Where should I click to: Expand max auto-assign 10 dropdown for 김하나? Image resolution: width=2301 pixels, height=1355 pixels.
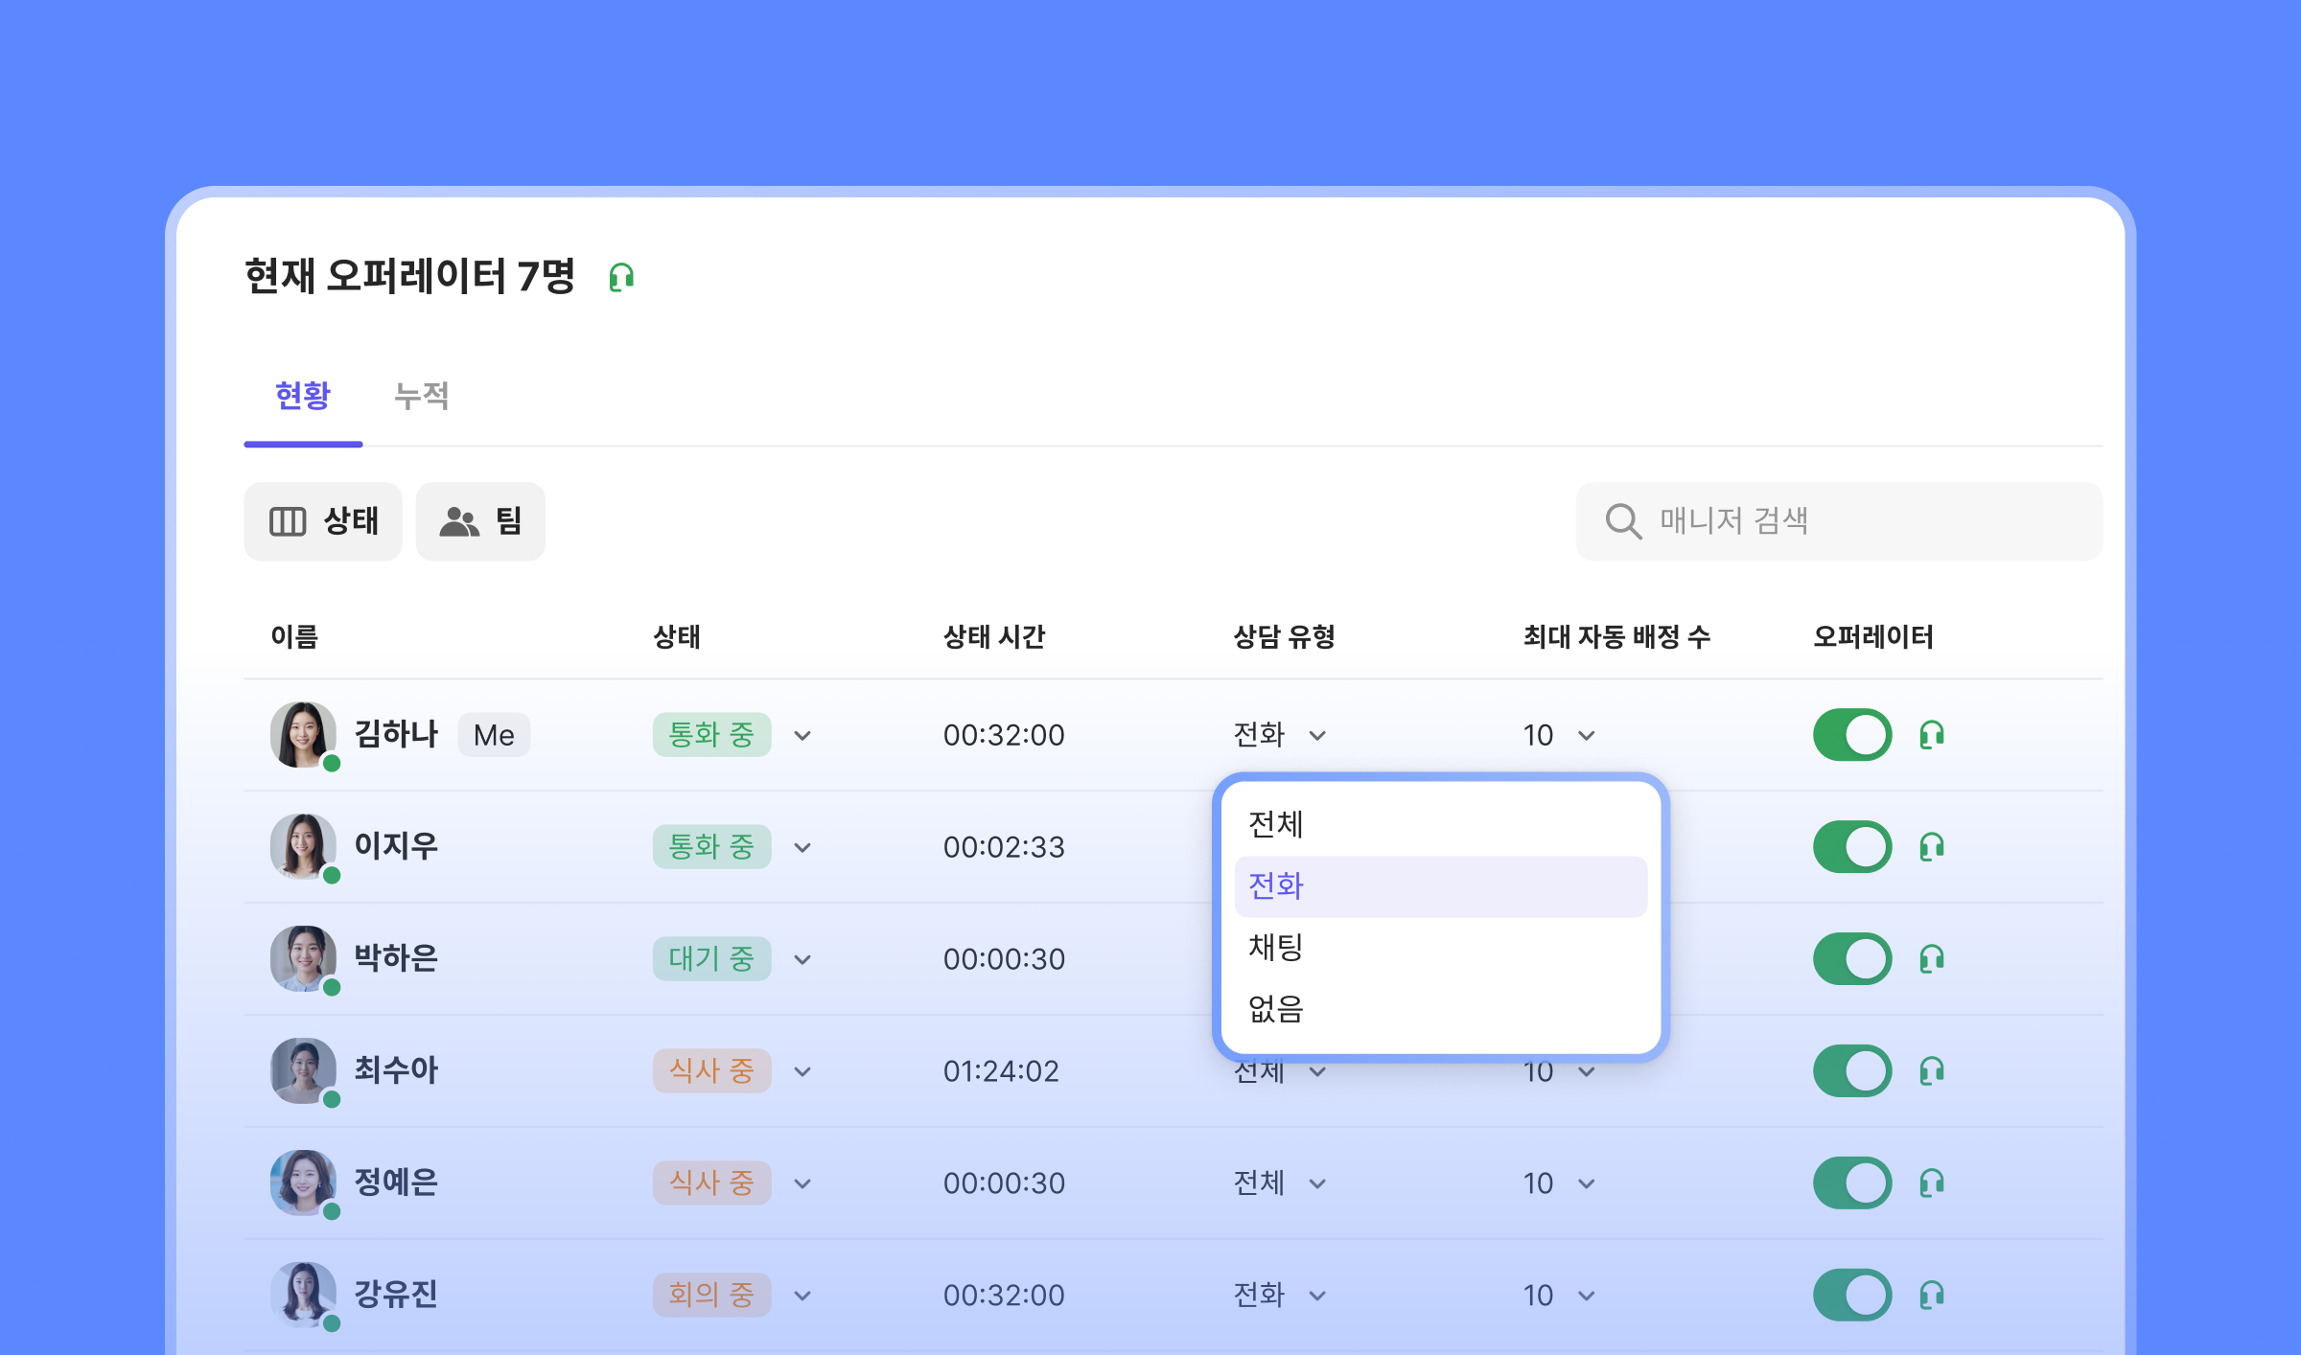click(1586, 735)
